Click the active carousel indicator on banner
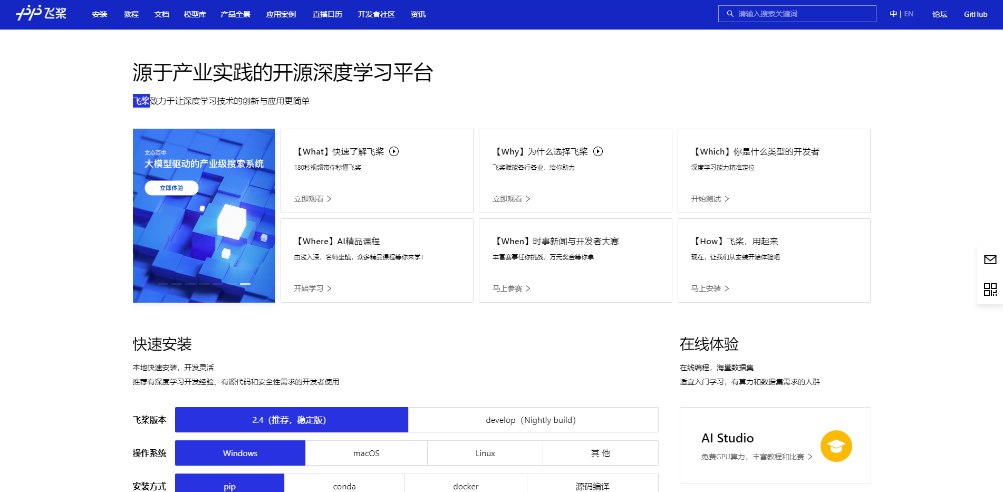Image resolution: width=1003 pixels, height=492 pixels. click(245, 284)
